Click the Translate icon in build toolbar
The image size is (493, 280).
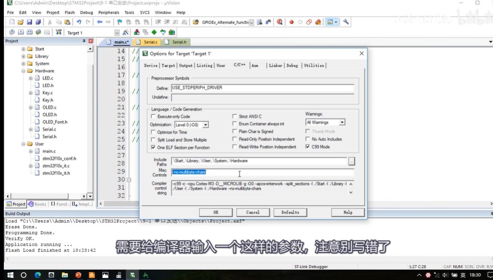point(12,32)
